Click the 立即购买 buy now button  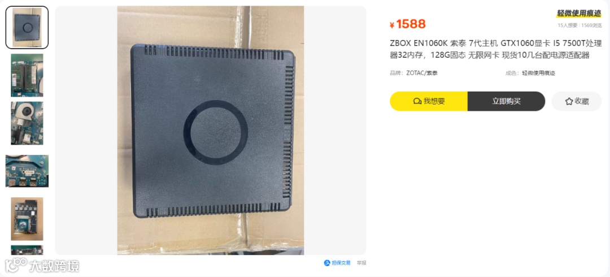(x=506, y=101)
